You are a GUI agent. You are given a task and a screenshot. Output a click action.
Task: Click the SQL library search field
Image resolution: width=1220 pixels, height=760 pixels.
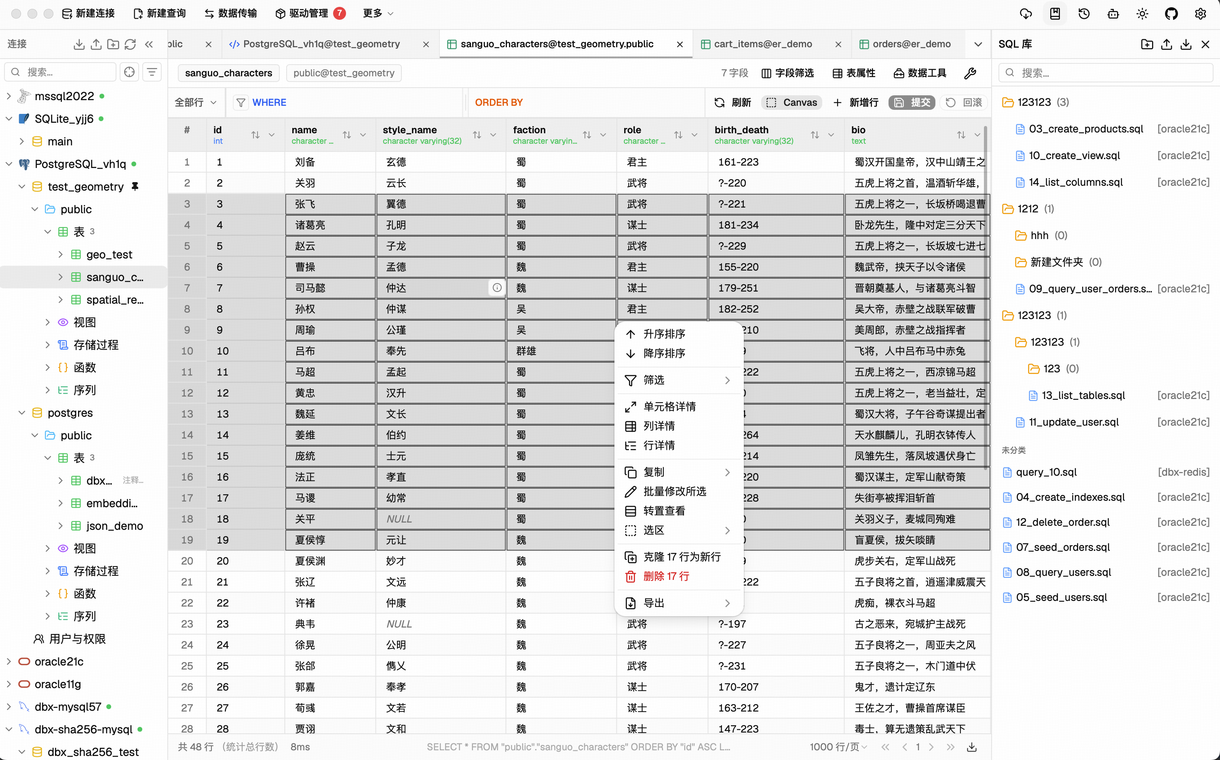tap(1105, 73)
